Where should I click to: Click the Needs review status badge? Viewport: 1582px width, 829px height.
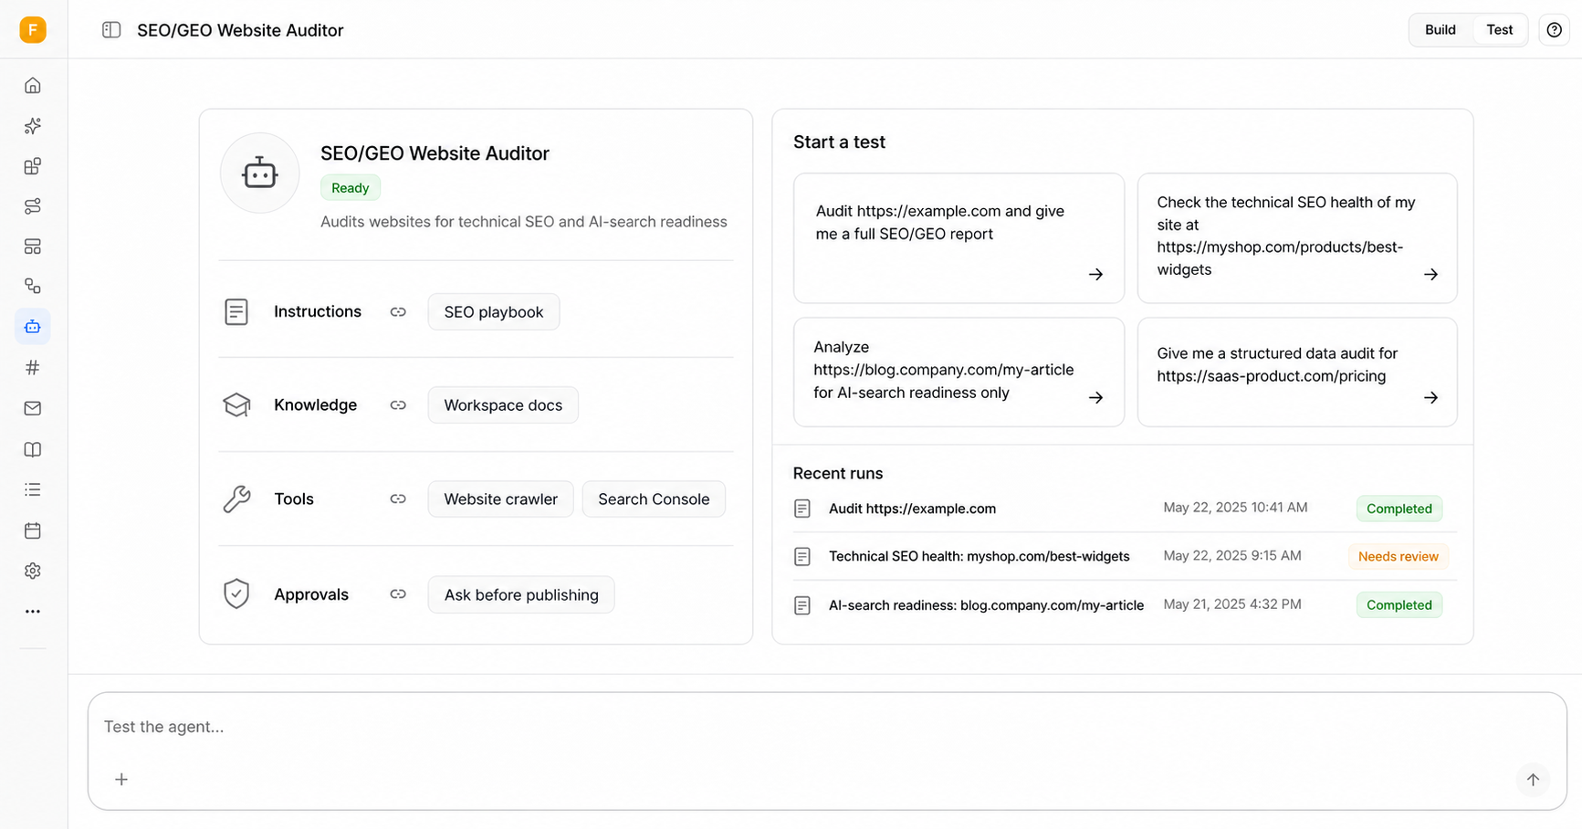click(1398, 556)
